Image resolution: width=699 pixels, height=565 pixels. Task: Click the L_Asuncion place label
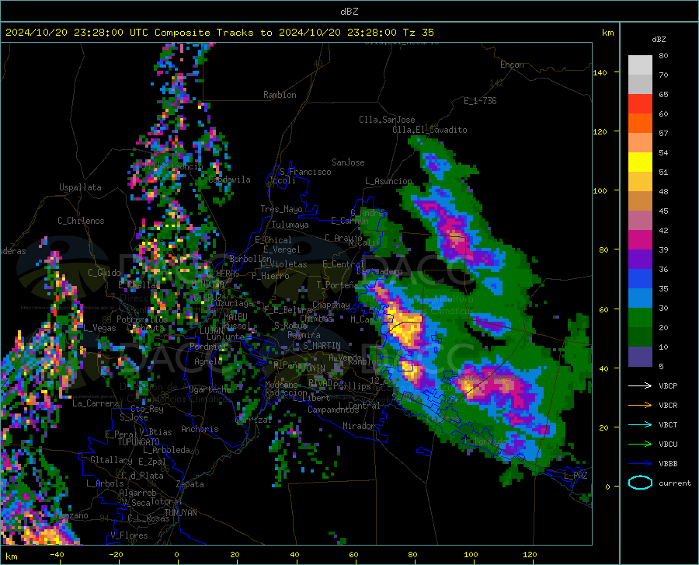click(x=388, y=181)
